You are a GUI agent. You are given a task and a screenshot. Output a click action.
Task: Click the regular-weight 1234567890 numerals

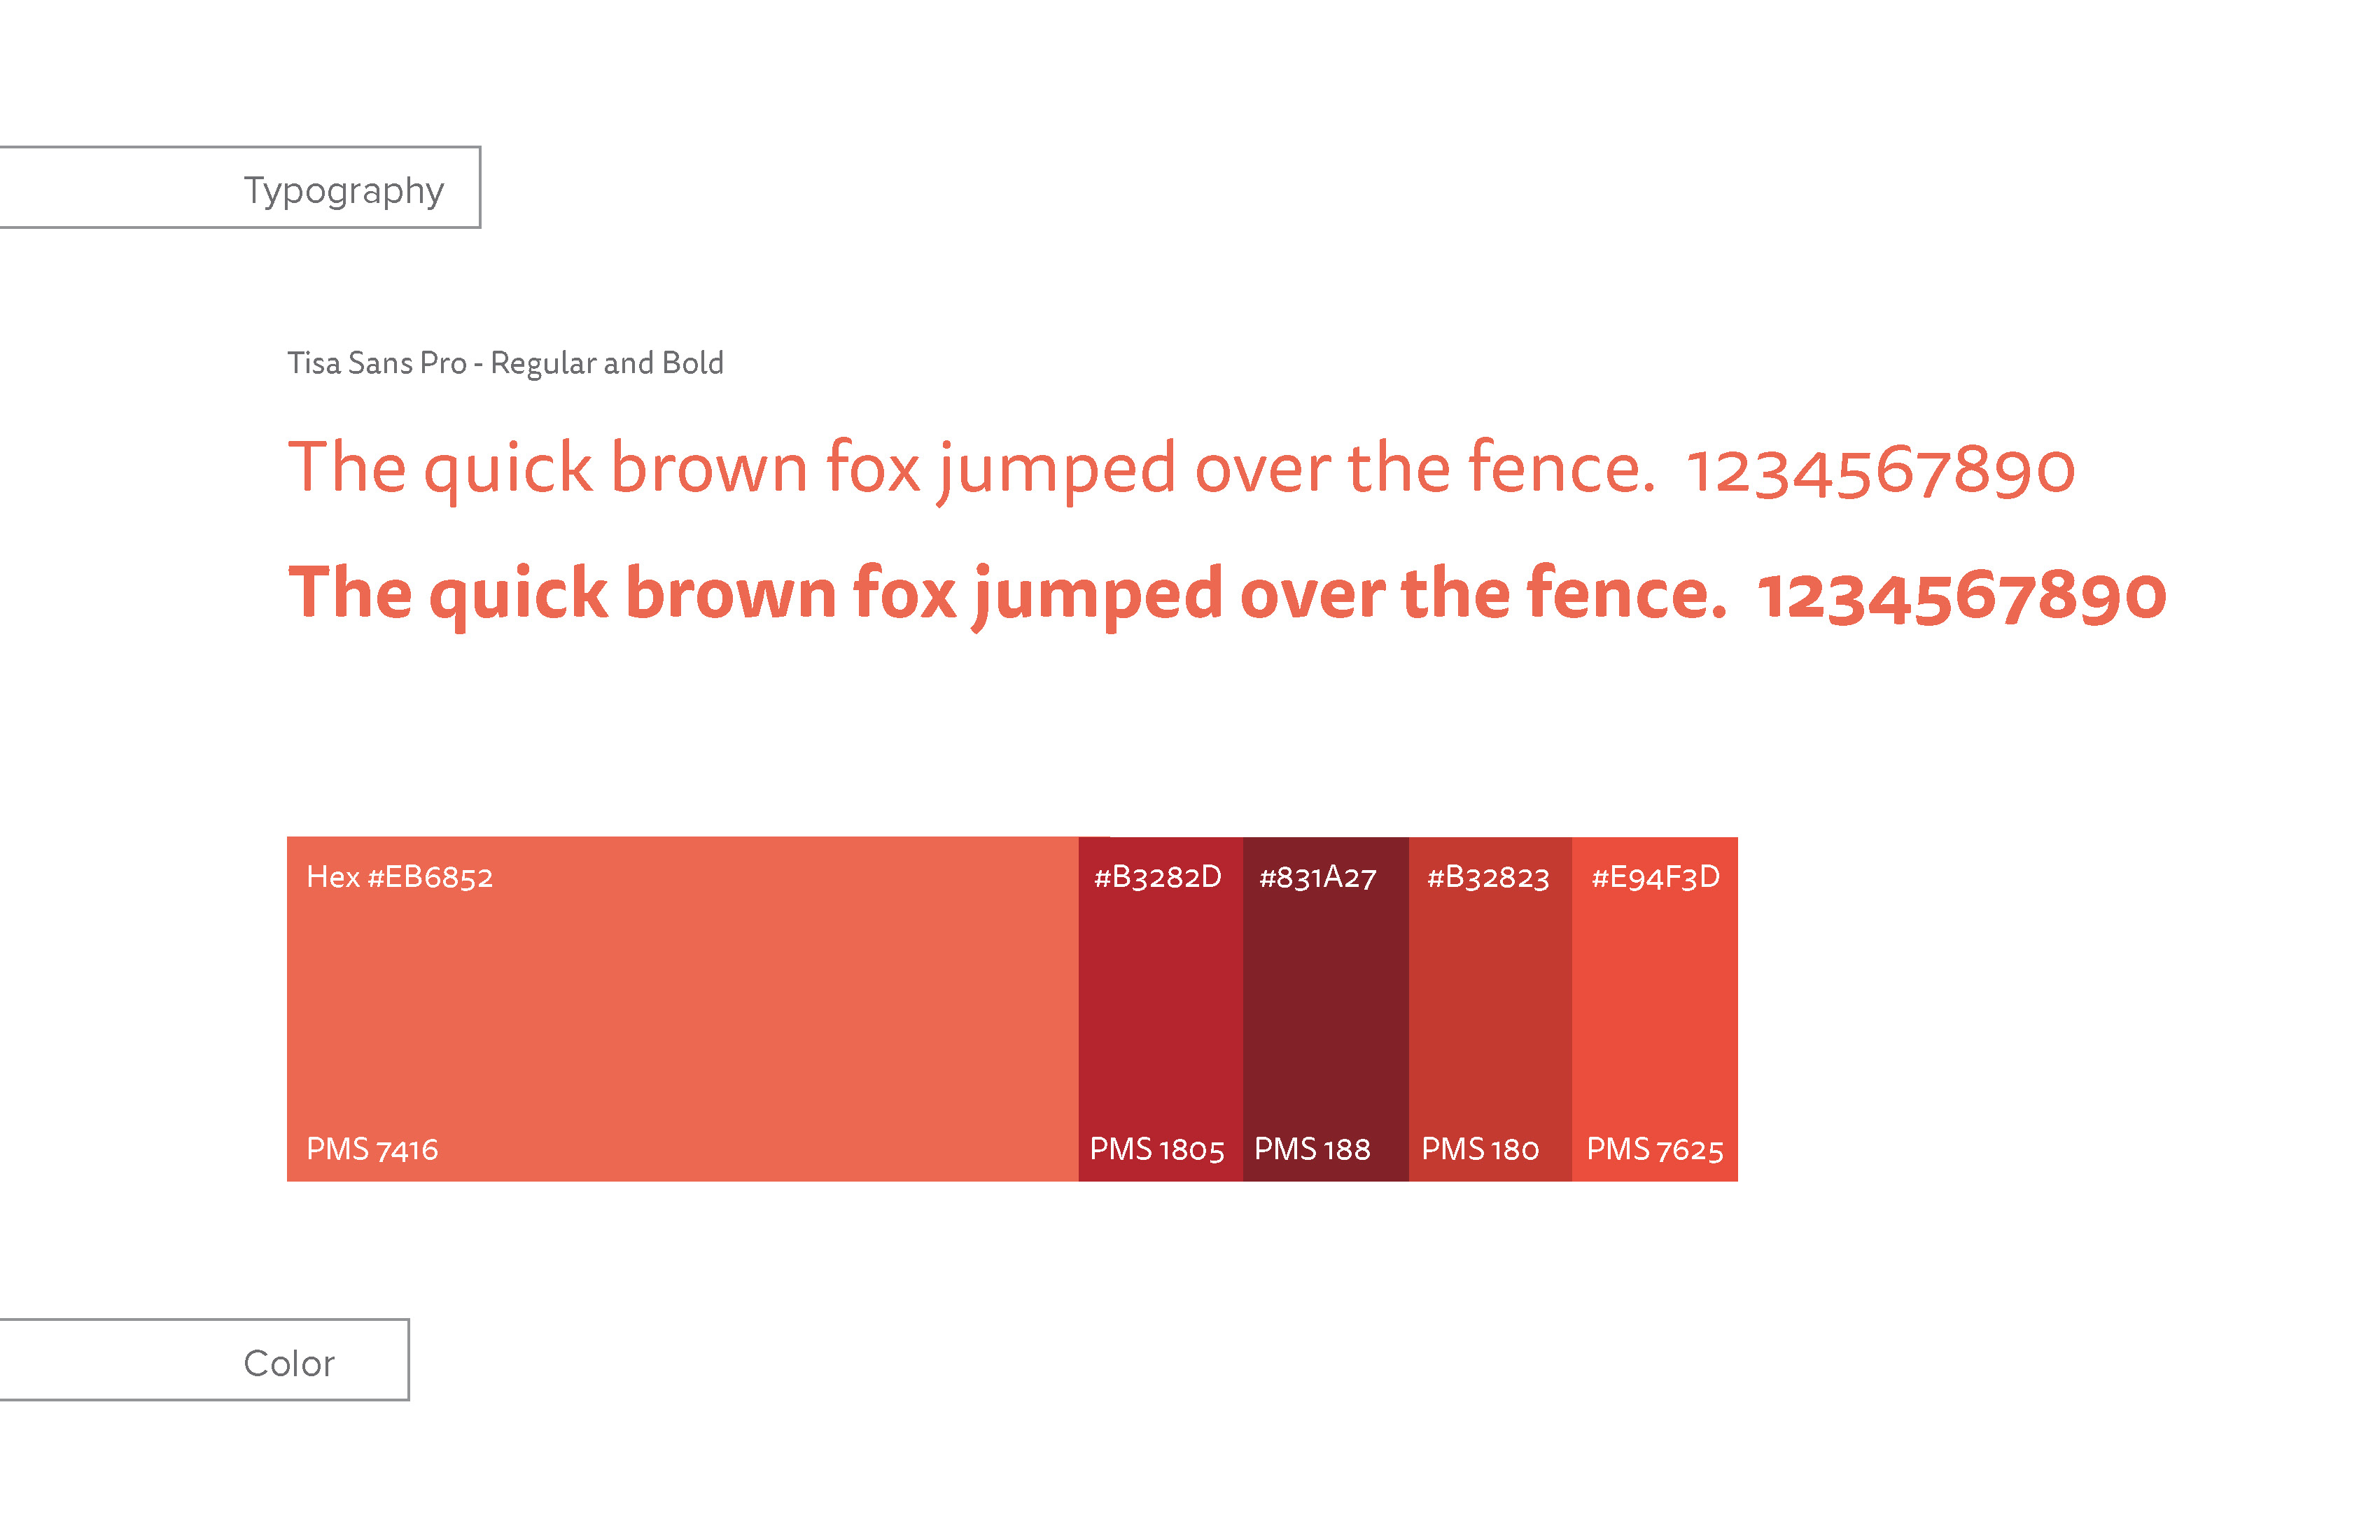click(x=1880, y=470)
